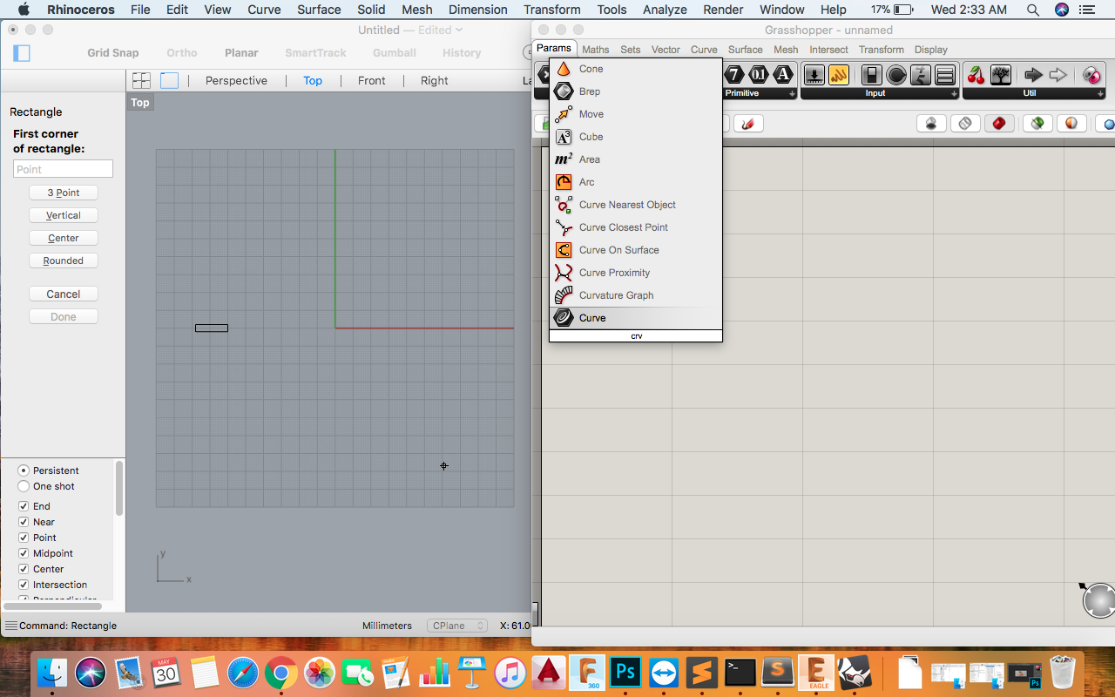This screenshot has width=1115, height=697.
Task: Open the CPlane dropdown in status bar
Action: [x=457, y=626]
